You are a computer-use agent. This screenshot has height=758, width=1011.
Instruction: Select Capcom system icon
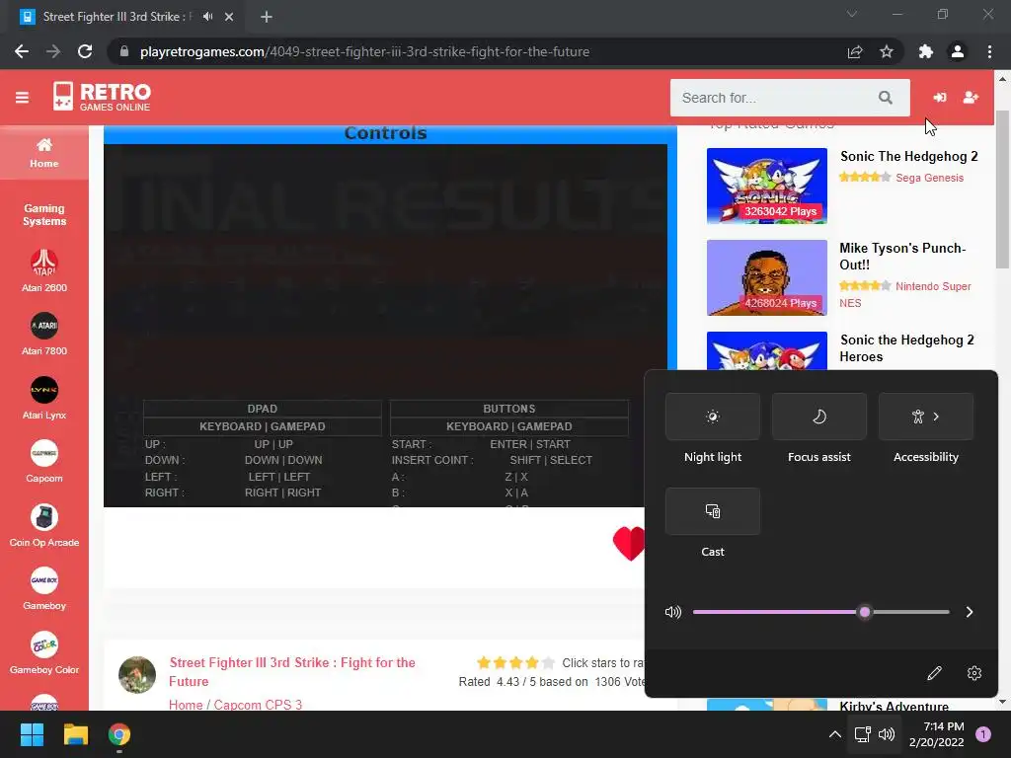43,454
